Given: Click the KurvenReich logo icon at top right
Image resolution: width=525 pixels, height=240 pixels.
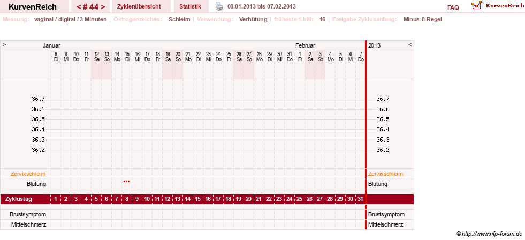Looking at the screenshot, I should point(476,5).
